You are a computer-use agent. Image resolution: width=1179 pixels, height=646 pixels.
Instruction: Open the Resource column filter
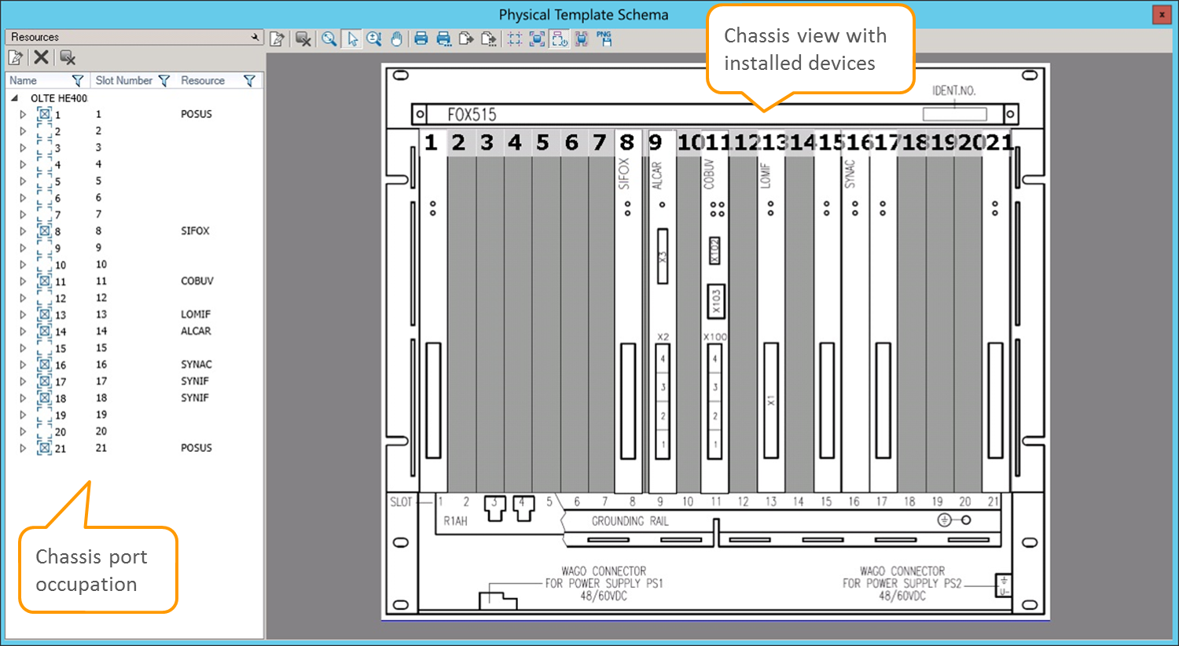(x=249, y=80)
